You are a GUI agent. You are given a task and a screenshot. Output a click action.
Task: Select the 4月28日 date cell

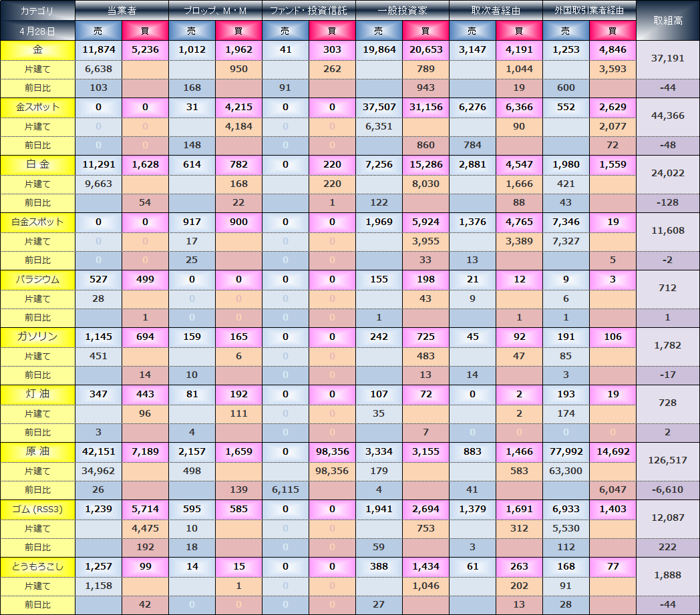[x=37, y=31]
